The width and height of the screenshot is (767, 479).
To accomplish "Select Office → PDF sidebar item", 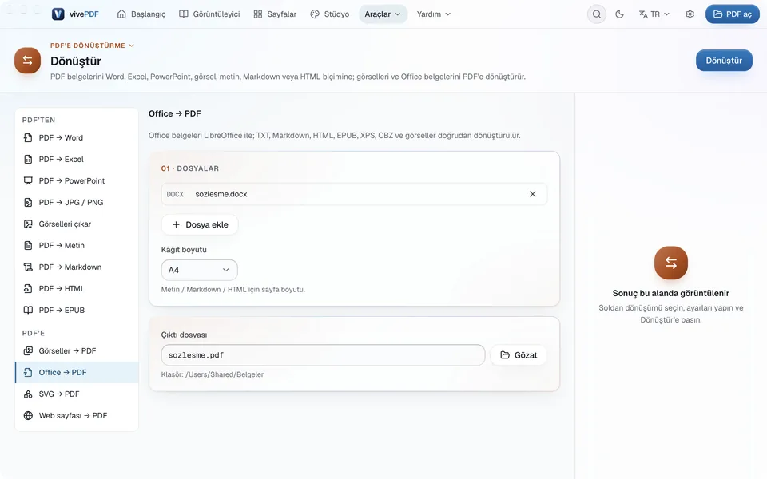I will click(77, 373).
